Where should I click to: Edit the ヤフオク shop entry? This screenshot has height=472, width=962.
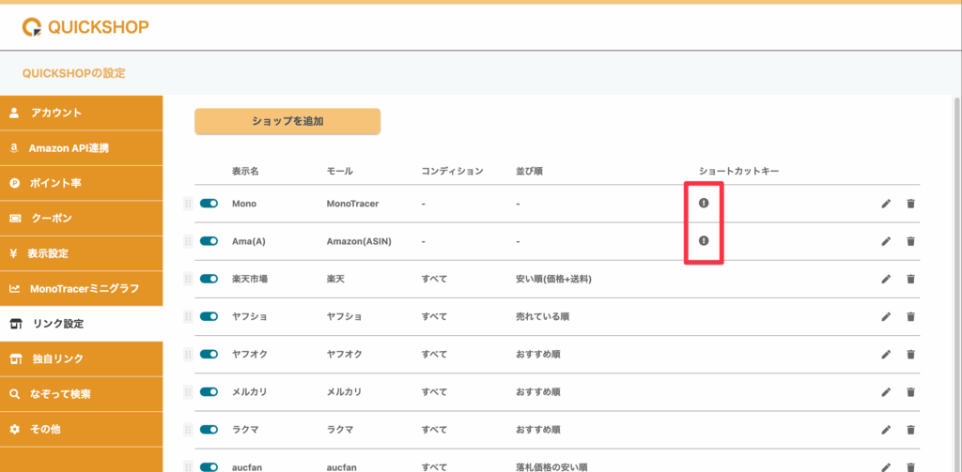pos(886,355)
